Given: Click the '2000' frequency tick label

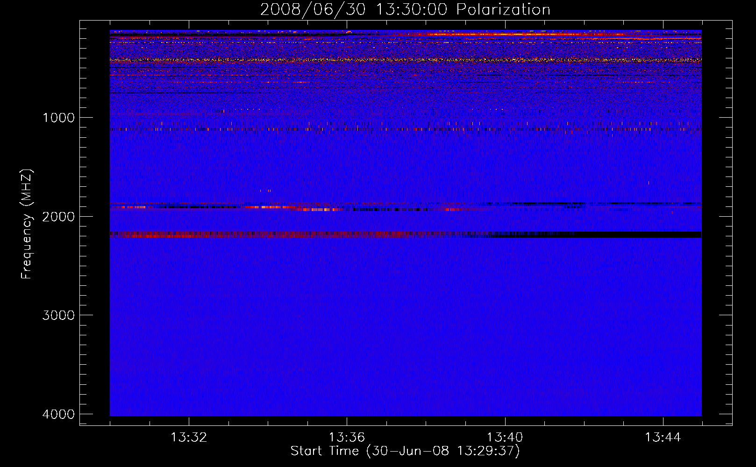Looking at the screenshot, I should pyautogui.click(x=58, y=216).
